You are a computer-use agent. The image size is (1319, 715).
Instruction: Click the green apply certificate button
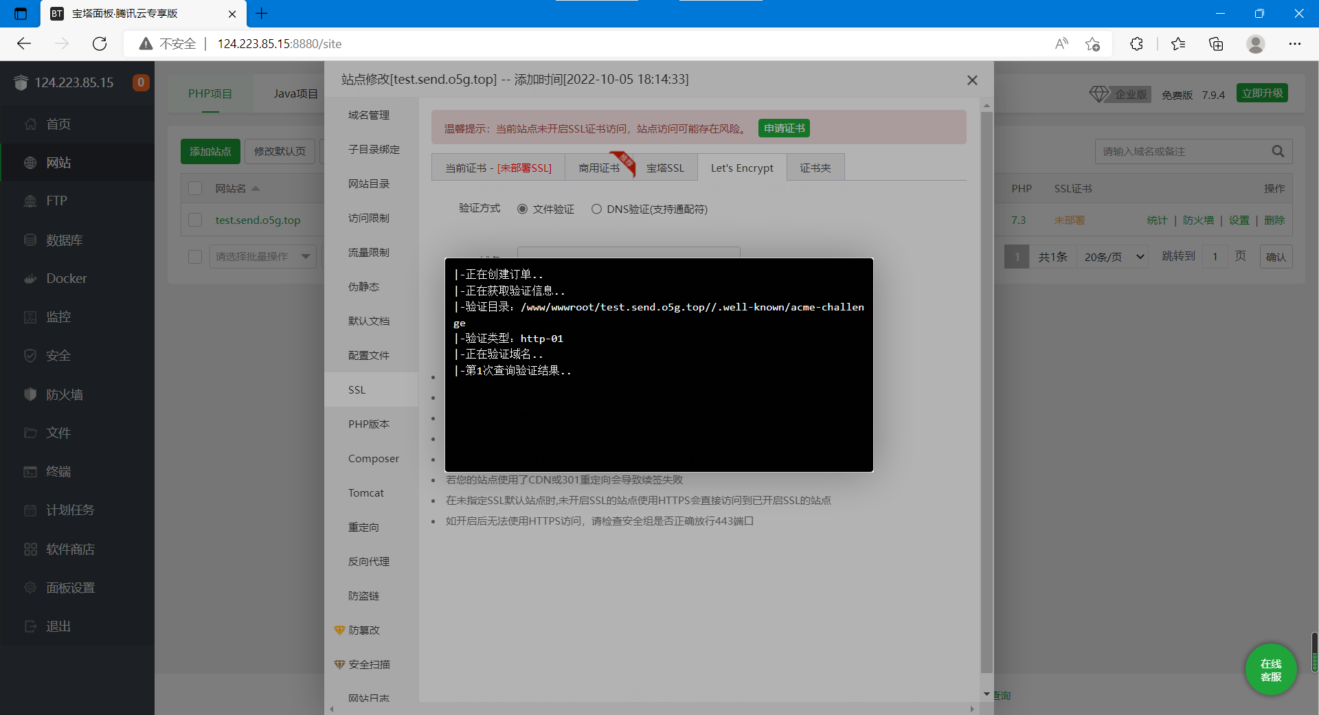pos(784,128)
